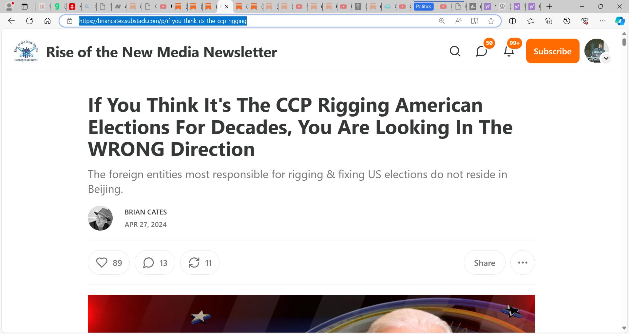This screenshot has height=334, width=629.
Task: Click the orange Subscribe button
Action: (553, 51)
